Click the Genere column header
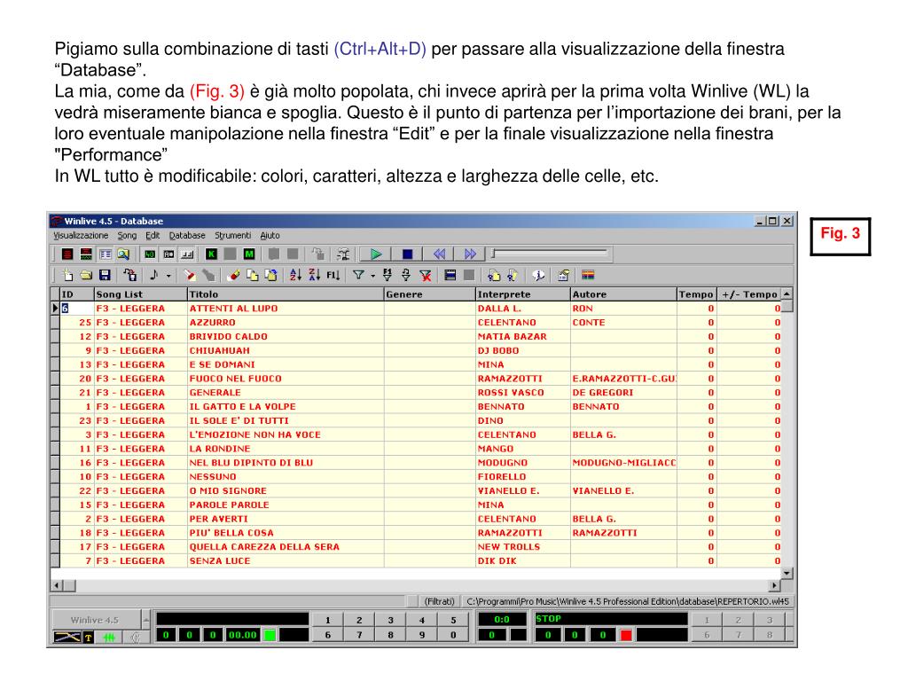This screenshot has width=908, height=681. pyautogui.click(x=430, y=294)
